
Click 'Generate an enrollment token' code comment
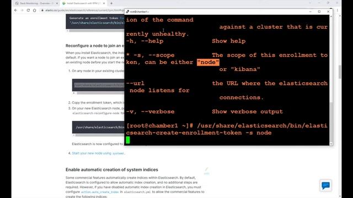point(94,18)
